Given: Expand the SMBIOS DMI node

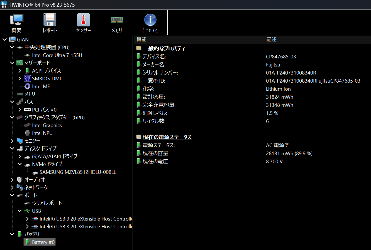Looking at the screenshot, I should coord(20,78).
